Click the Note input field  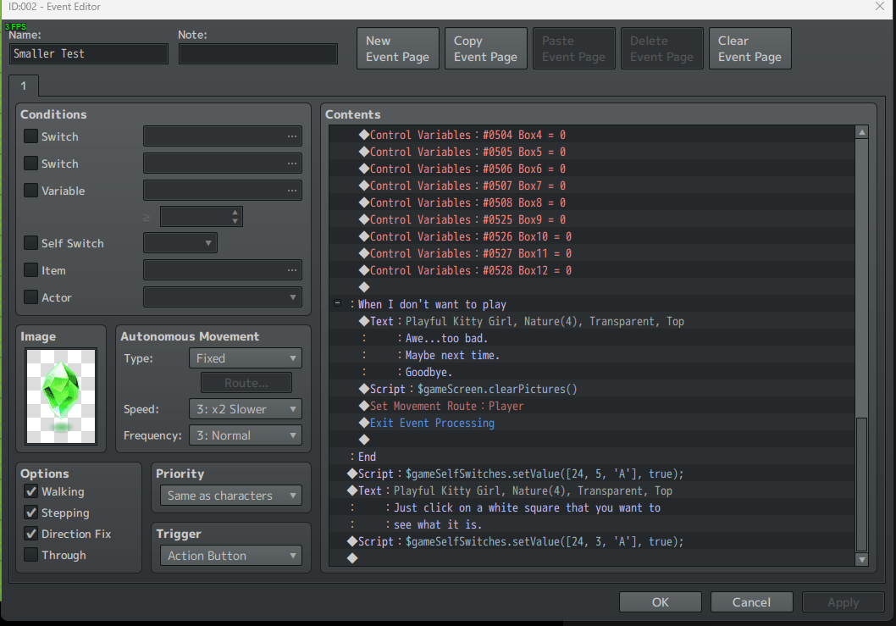point(257,53)
